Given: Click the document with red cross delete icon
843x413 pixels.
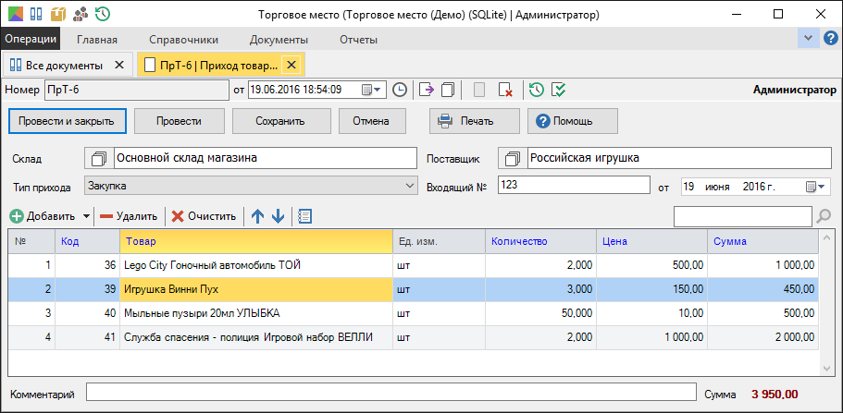Looking at the screenshot, I should click(505, 90).
